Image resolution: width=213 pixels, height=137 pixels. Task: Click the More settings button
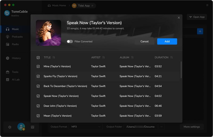pyautogui.click(x=192, y=127)
